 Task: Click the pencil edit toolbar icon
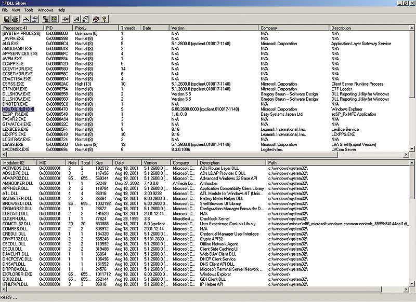[26, 19]
